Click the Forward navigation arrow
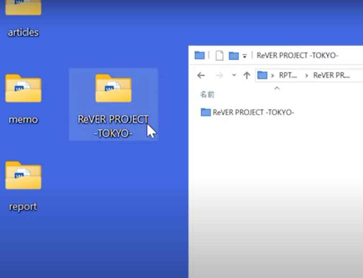The image size is (363, 278). coord(219,75)
